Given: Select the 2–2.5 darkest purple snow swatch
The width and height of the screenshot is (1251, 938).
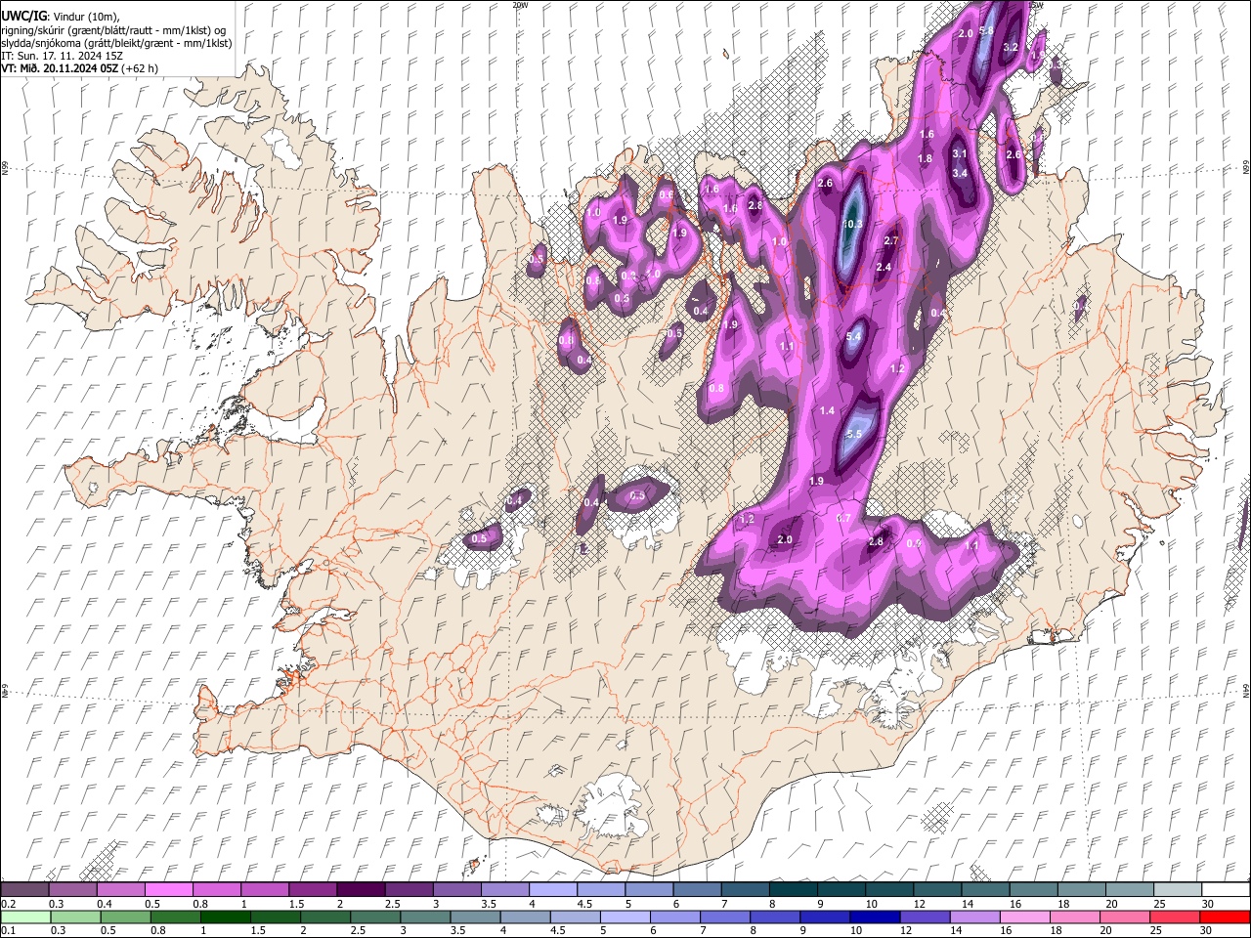Looking at the screenshot, I should (360, 890).
